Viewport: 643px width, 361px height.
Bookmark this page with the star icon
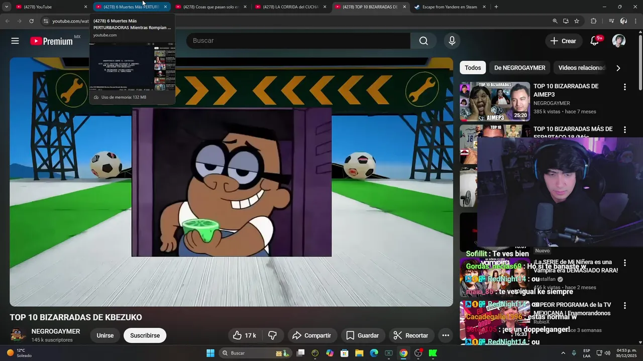click(577, 21)
